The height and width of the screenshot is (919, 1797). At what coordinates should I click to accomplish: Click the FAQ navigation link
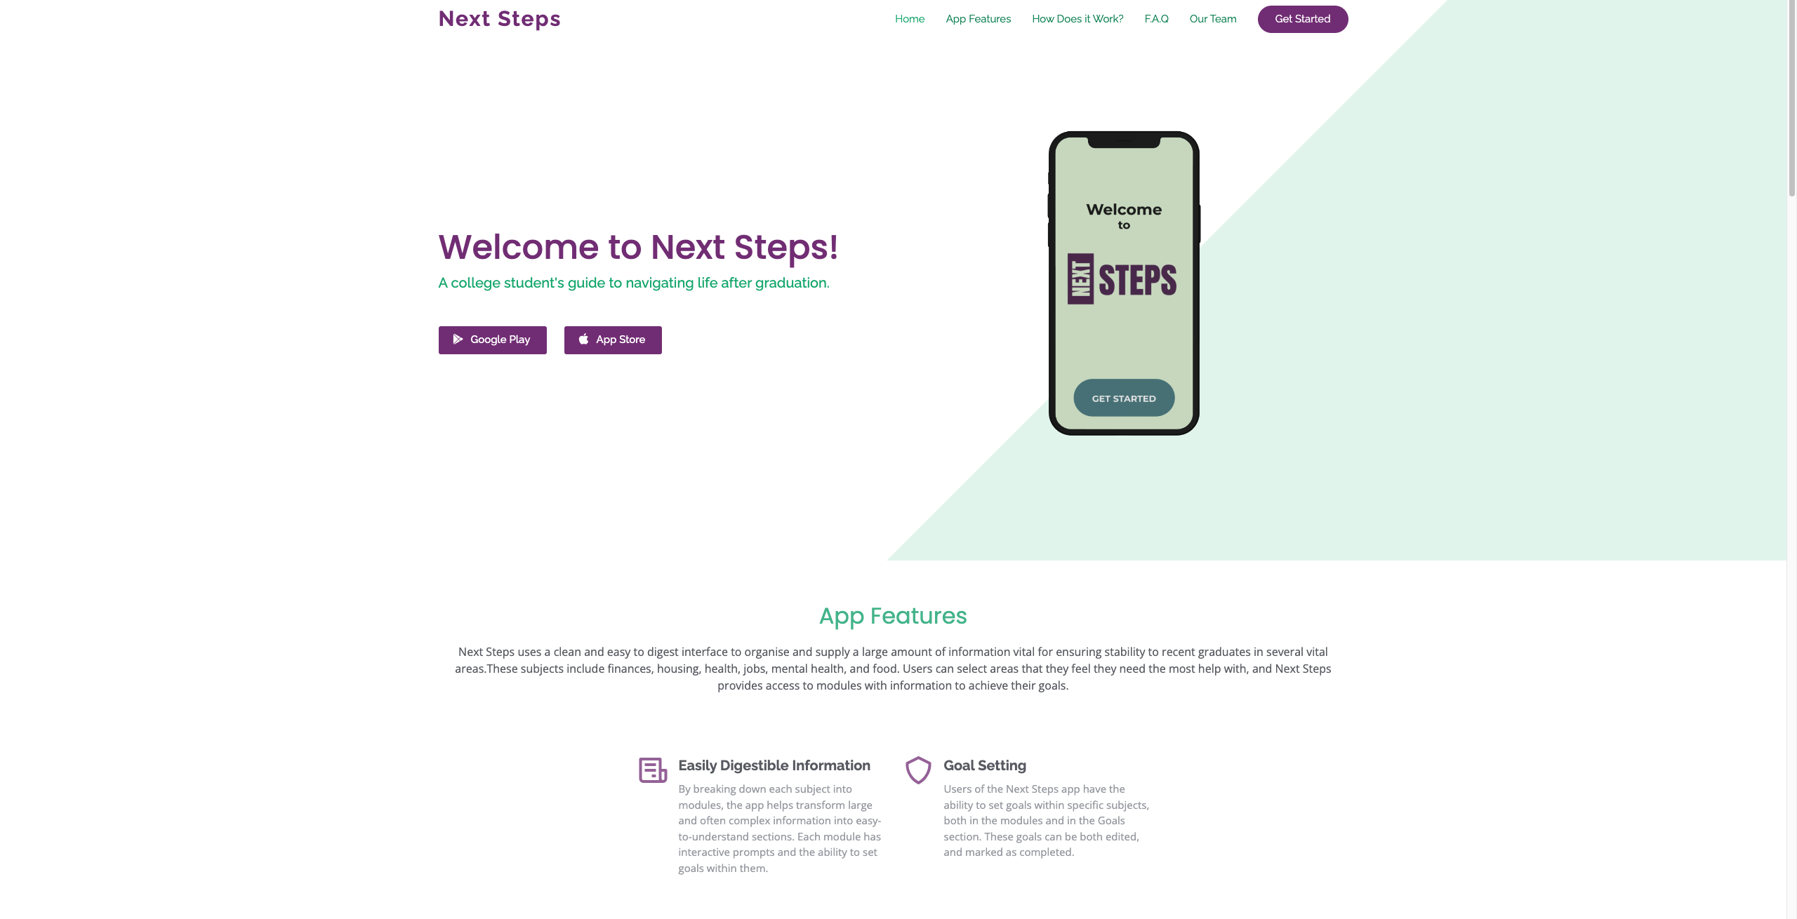(x=1156, y=19)
